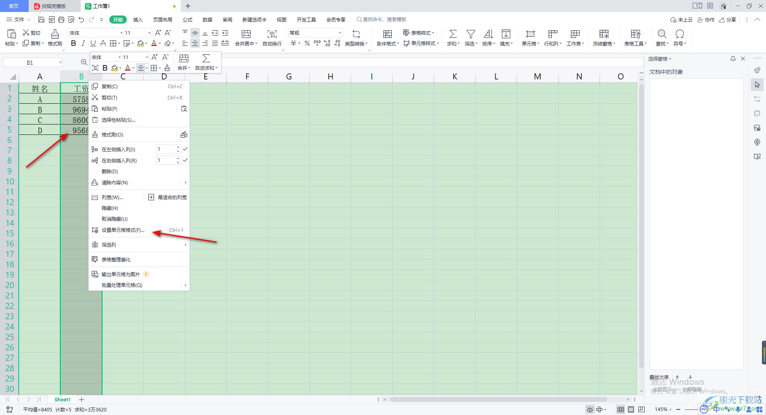
Task: Toggle the eye-protection mode icon in status bar
Action: pyautogui.click(x=590, y=409)
